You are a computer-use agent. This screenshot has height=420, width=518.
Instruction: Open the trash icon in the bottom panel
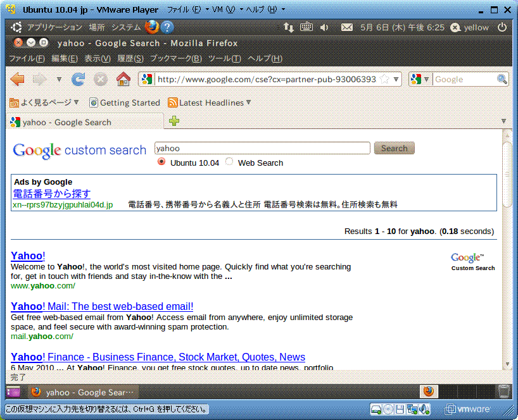pyautogui.click(x=504, y=392)
